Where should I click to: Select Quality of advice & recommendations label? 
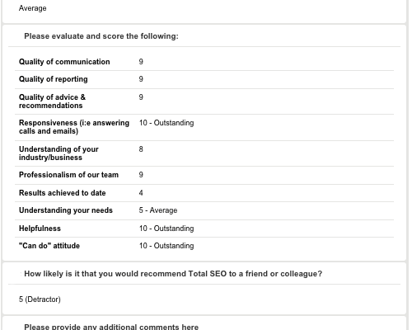tap(52, 101)
